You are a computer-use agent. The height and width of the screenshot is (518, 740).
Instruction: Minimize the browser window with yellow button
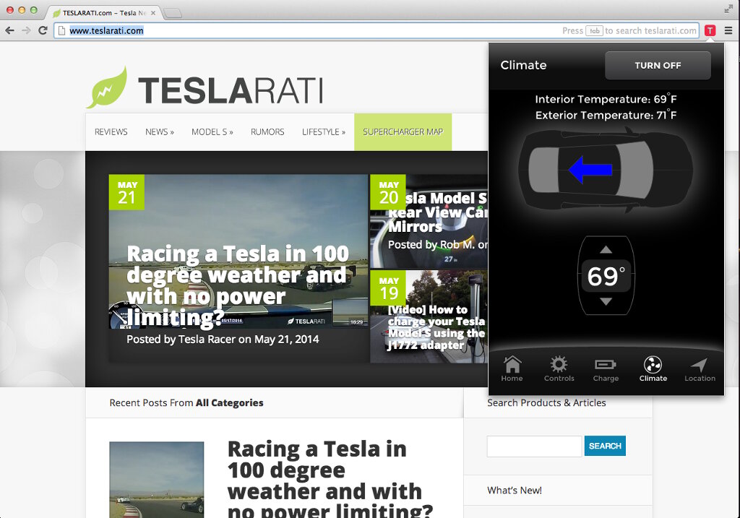tap(22, 10)
